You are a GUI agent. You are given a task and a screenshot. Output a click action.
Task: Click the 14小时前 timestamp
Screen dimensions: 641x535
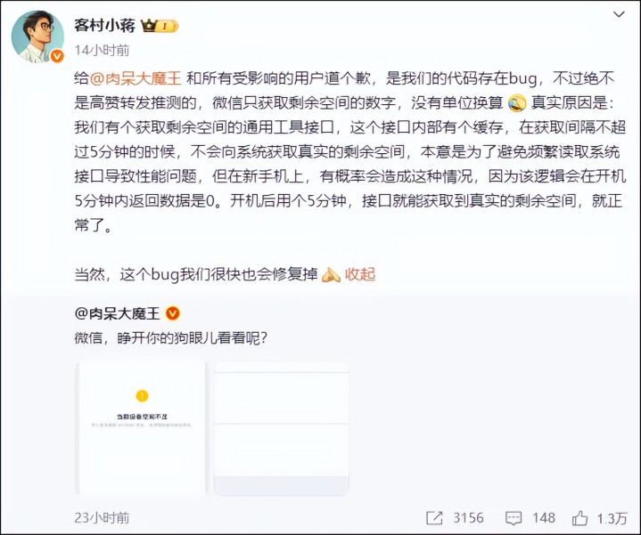pos(102,50)
